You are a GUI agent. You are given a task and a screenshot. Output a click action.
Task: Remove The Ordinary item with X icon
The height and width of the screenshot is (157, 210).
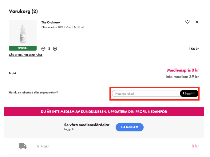(197, 22)
